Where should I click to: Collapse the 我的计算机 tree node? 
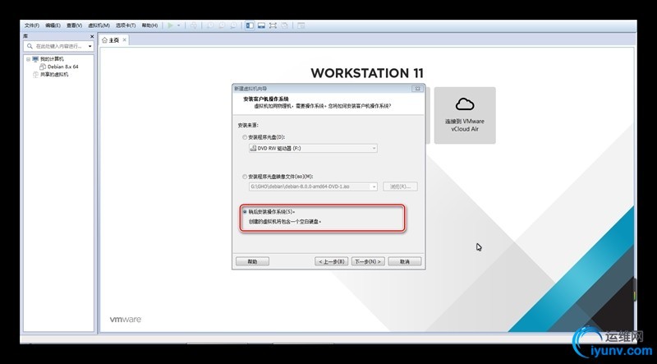tap(28, 59)
